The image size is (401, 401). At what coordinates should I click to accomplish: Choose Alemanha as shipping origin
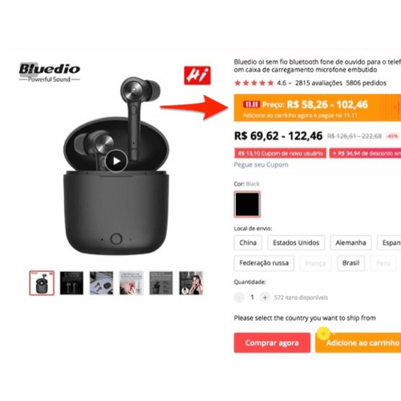(x=350, y=242)
